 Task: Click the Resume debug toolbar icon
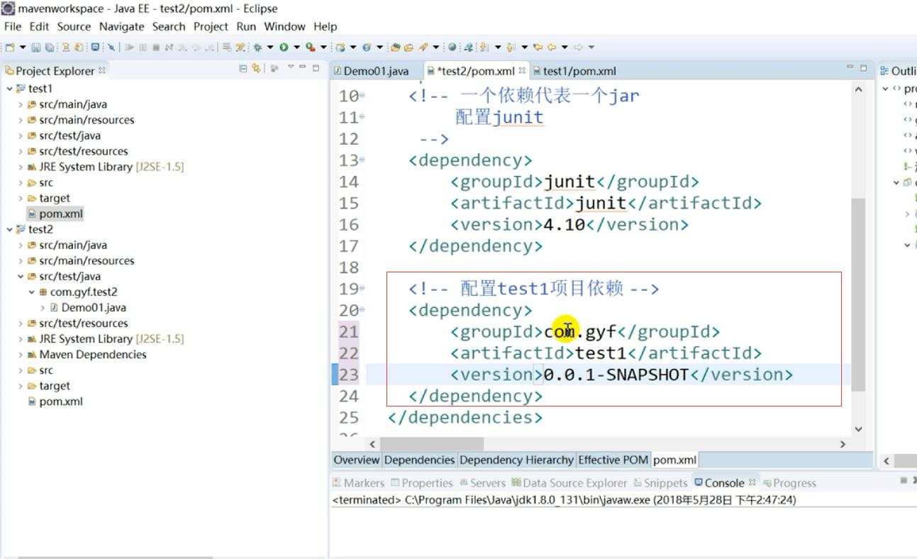(129, 48)
